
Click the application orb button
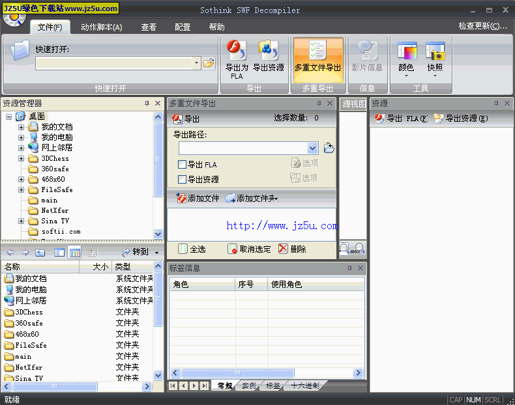tap(14, 19)
